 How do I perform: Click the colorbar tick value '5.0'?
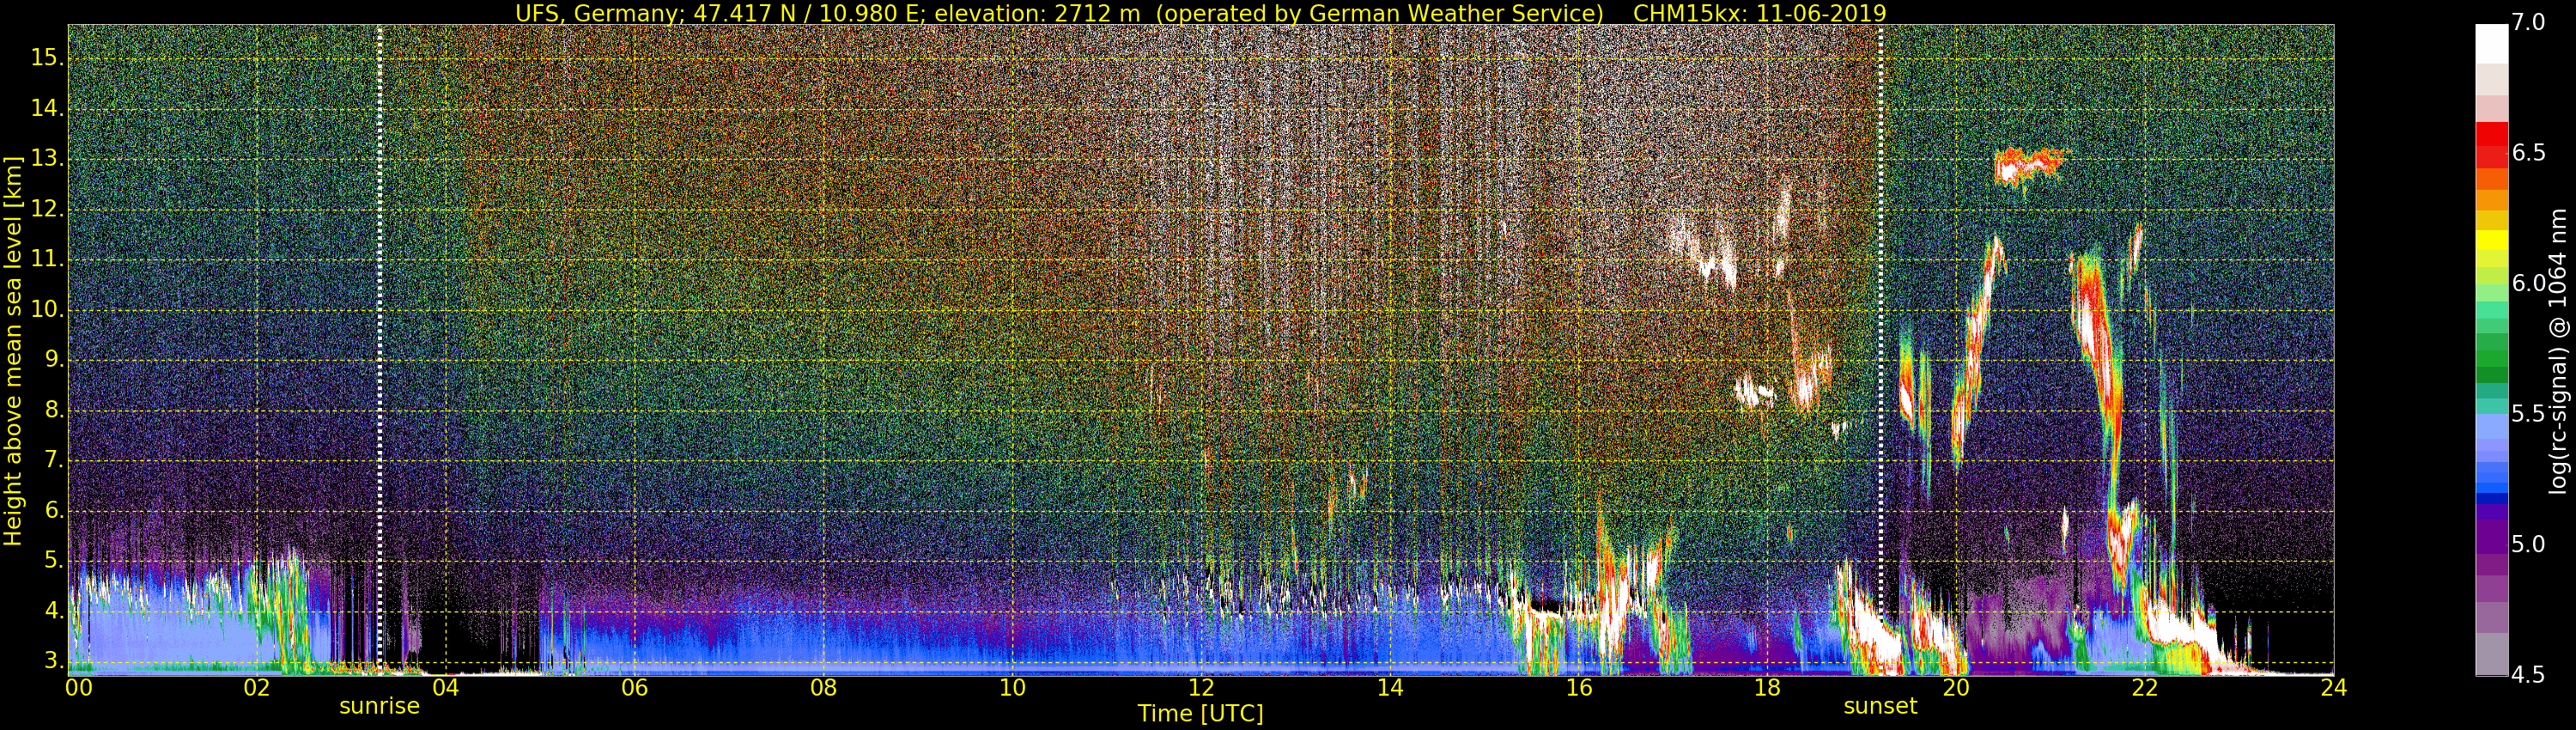tap(2529, 544)
